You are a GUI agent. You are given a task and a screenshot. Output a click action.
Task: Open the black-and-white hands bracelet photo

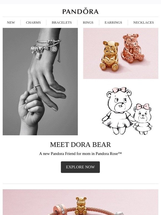coord(40,82)
